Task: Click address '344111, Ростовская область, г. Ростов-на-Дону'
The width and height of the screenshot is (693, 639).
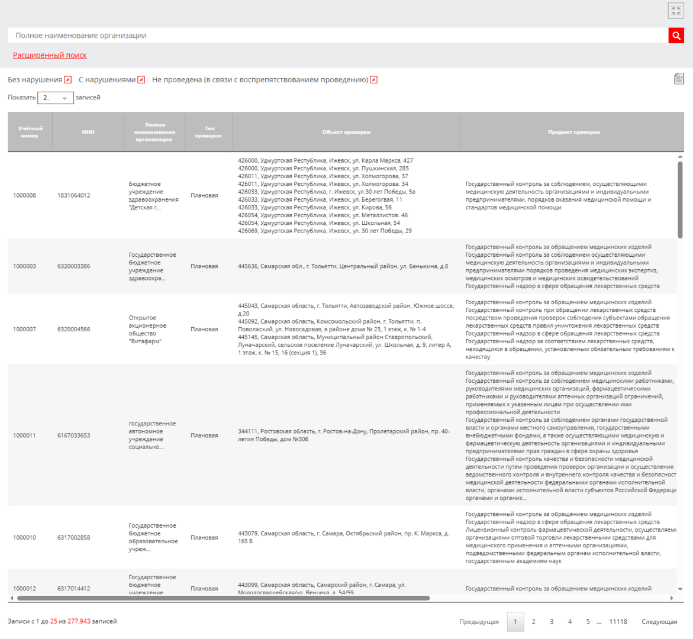Action: pos(344,435)
